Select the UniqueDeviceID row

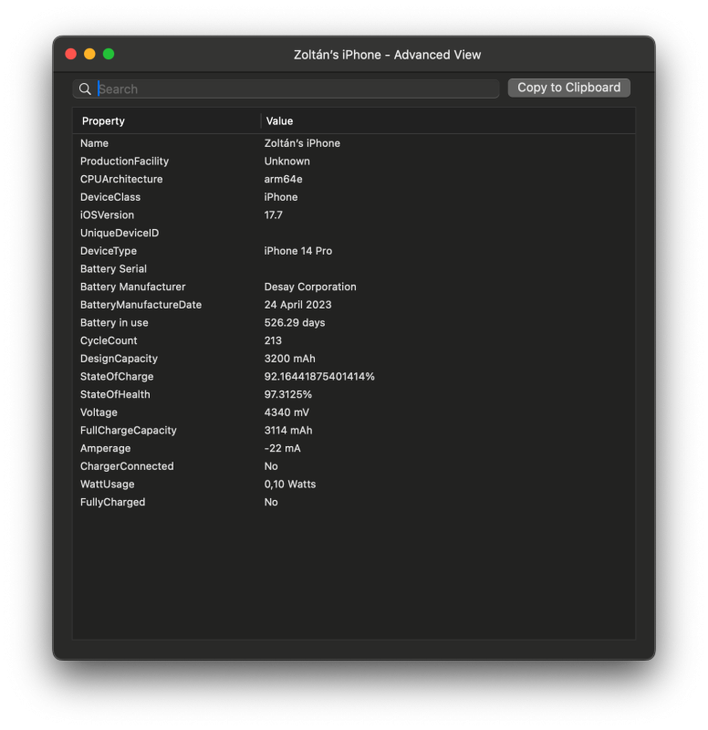pyautogui.click(x=354, y=233)
